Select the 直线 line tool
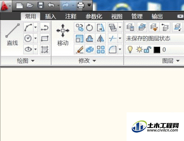 click(x=12, y=35)
